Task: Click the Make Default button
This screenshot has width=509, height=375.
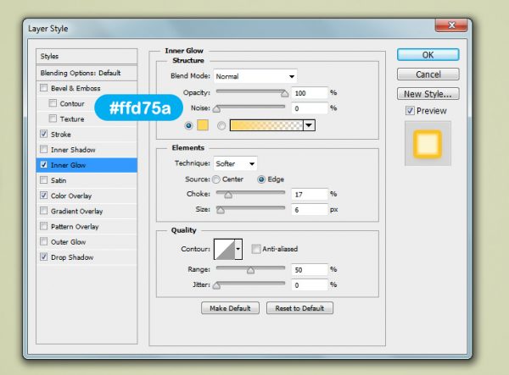Action: click(229, 308)
